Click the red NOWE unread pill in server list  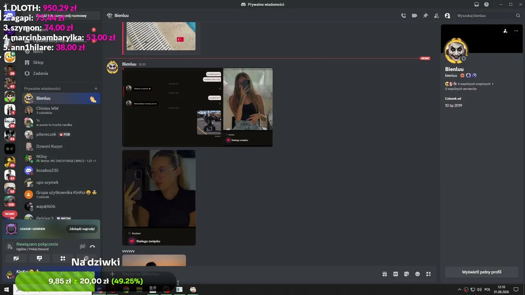point(10,214)
